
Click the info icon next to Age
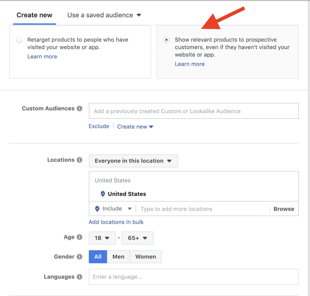79,237
